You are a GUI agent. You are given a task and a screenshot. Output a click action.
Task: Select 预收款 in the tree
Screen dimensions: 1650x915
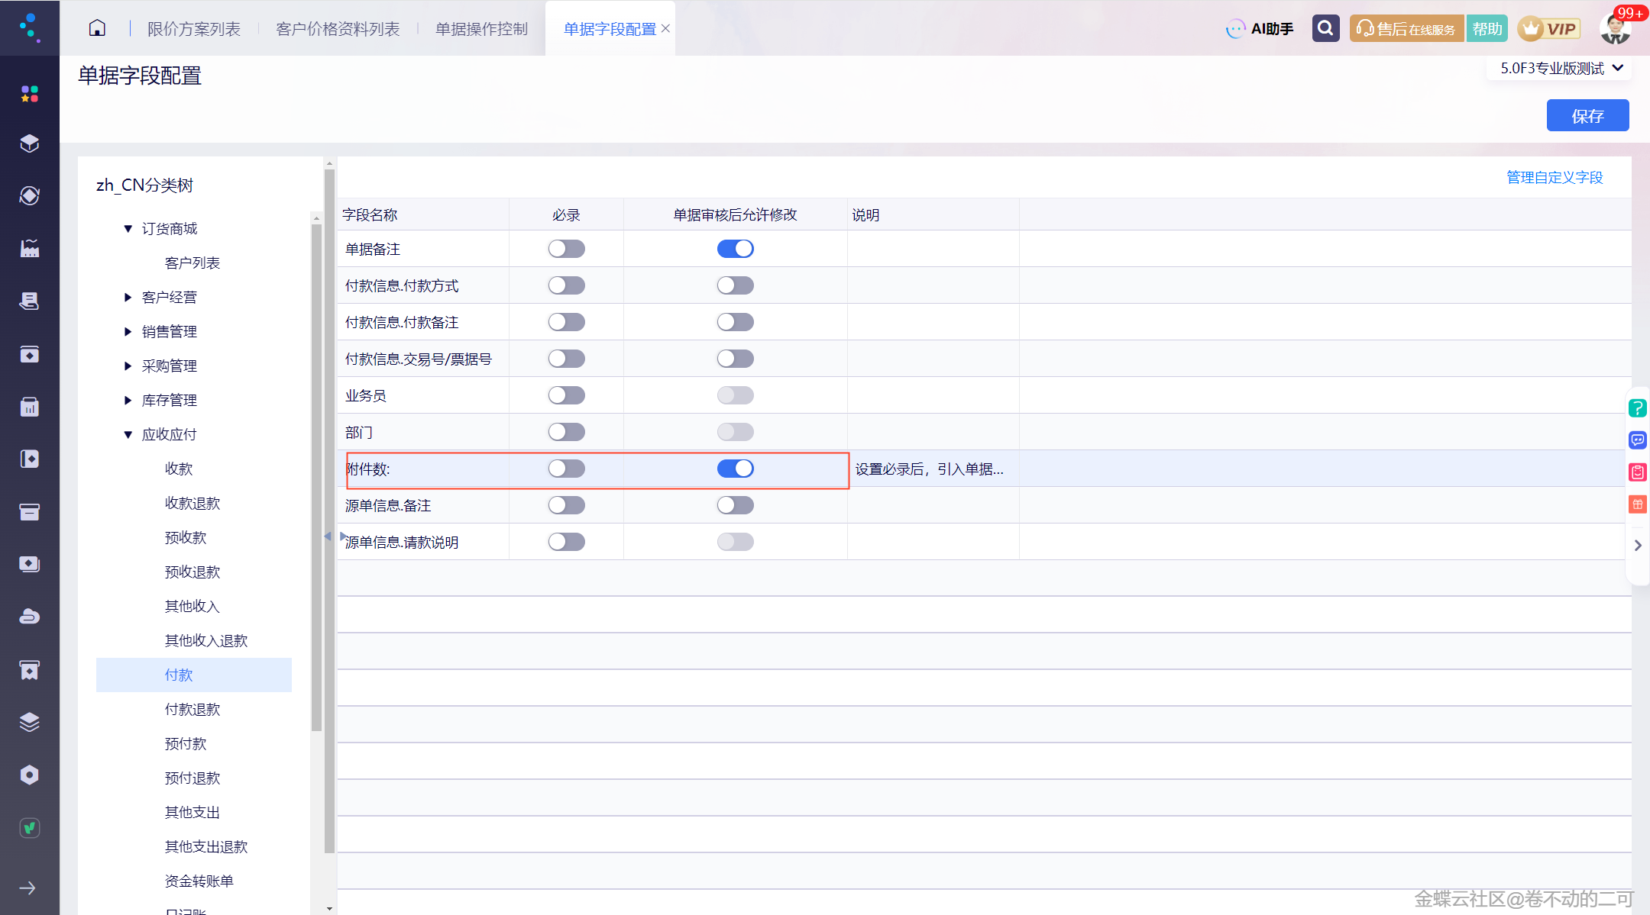[186, 538]
